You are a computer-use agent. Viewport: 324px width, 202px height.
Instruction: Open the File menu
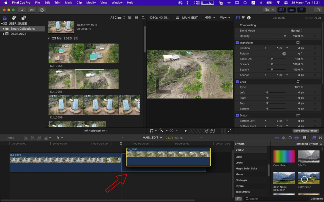37,3
